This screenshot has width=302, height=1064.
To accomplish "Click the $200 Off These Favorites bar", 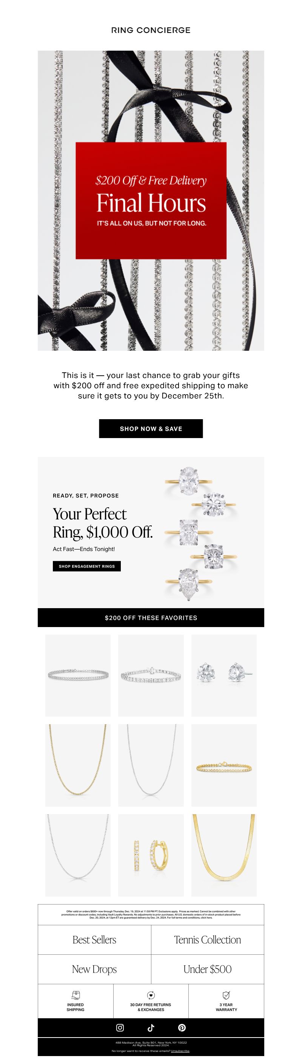I will [x=151, y=618].
